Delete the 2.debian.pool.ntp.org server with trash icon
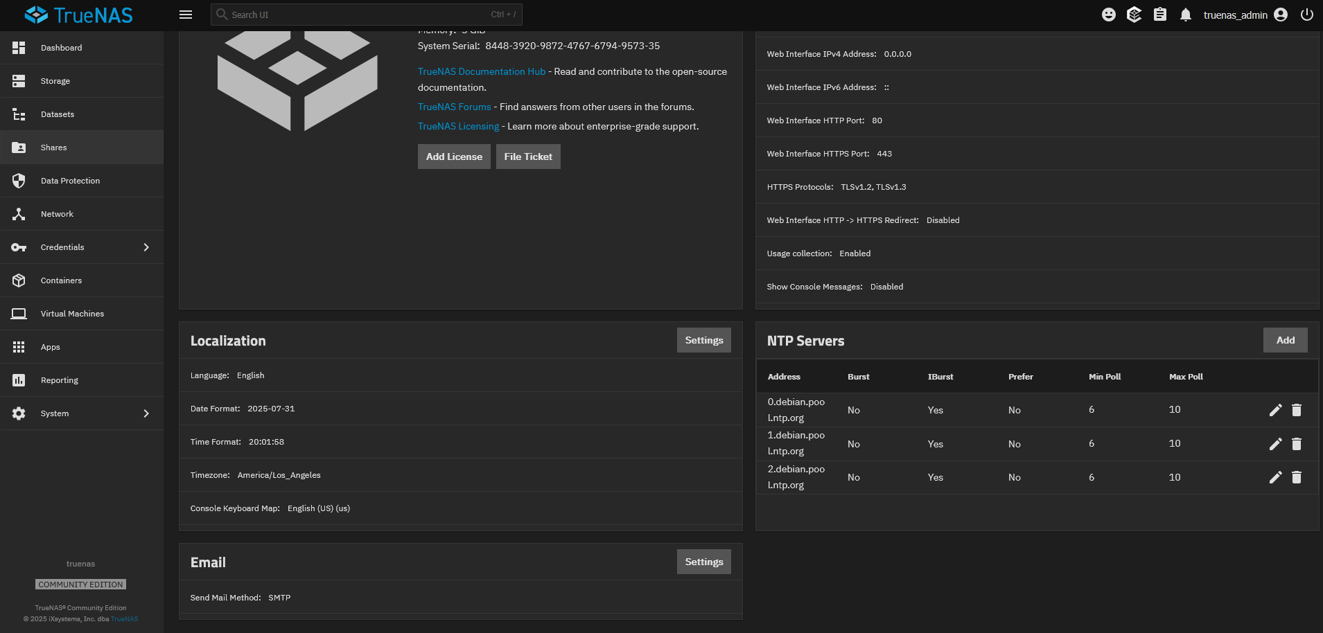Screen dimensions: 1323x633 [1297, 477]
